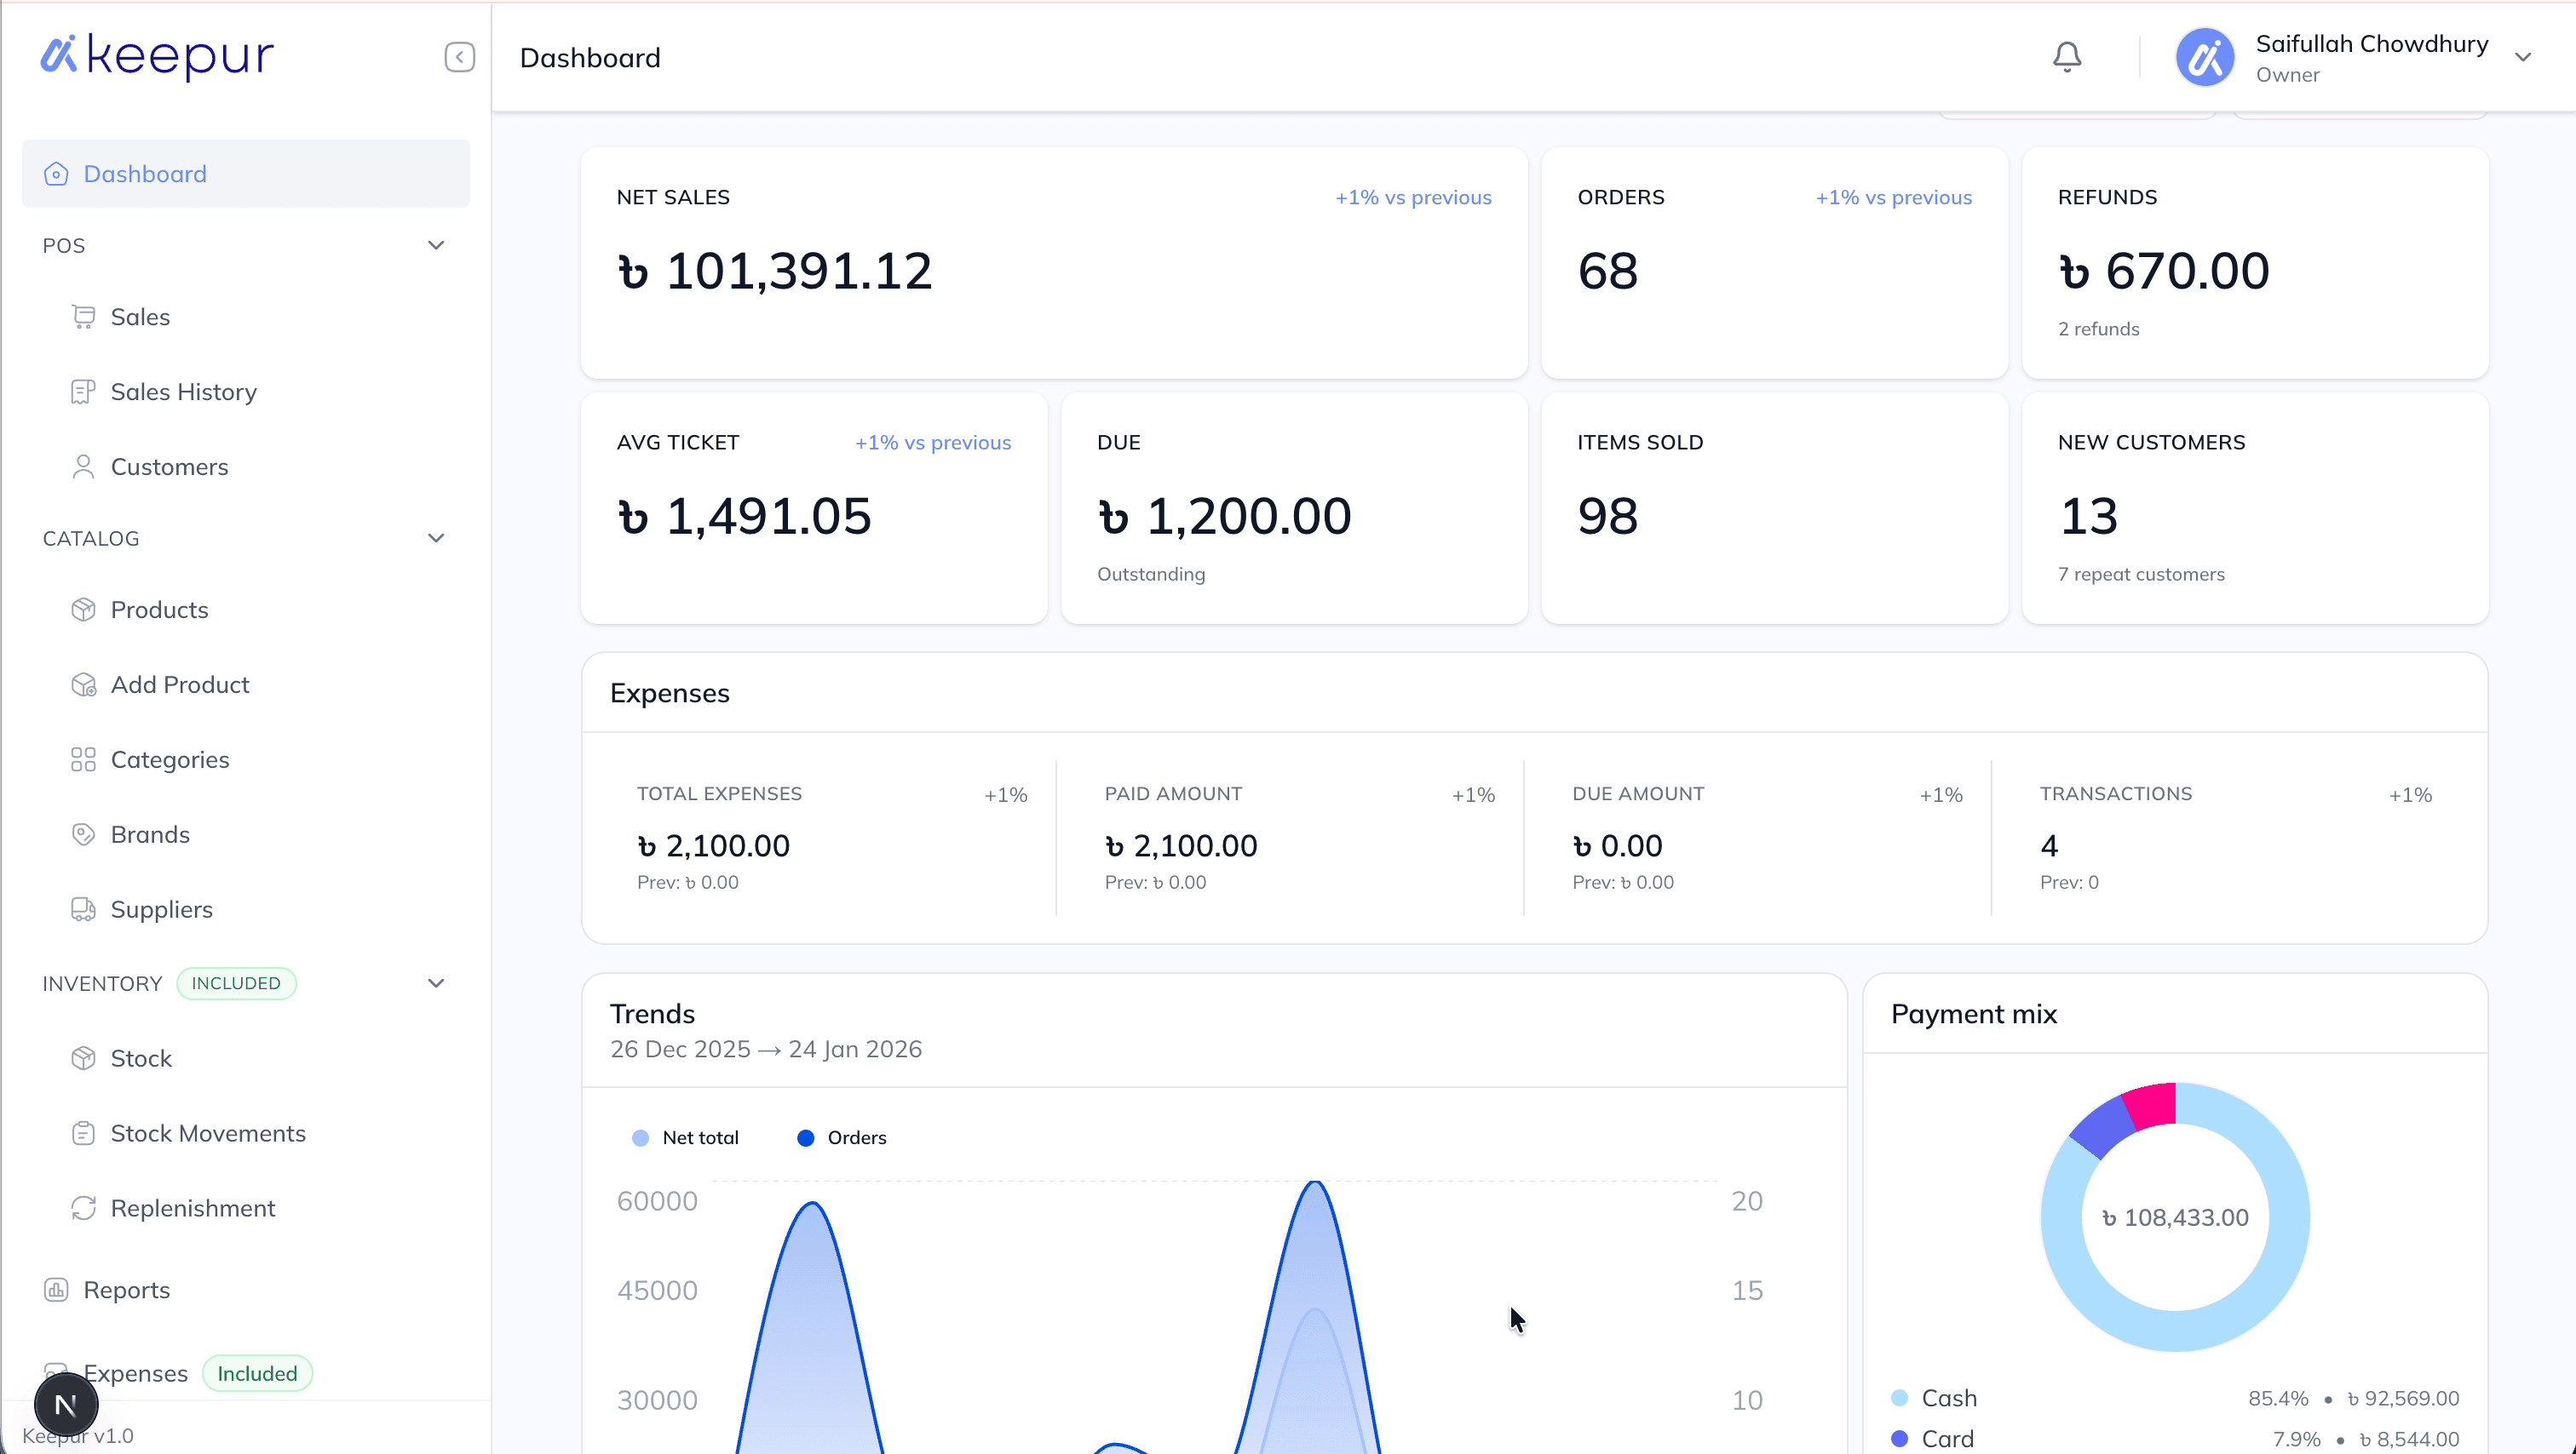2576x1454 pixels.
Task: Collapse the POS section chevron
Action: (436, 245)
